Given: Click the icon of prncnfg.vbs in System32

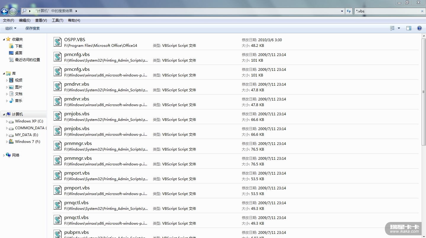Looking at the screenshot, I should click(57, 57).
